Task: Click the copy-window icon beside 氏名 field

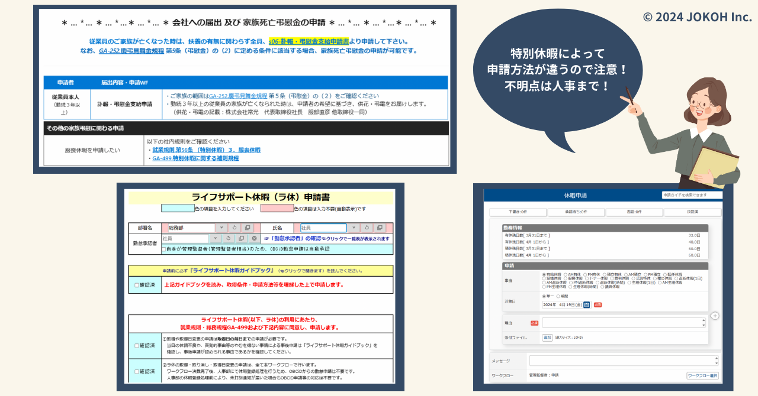Action: click(380, 228)
